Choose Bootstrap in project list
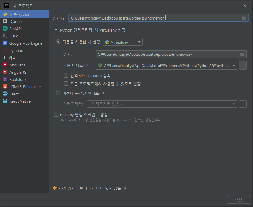This screenshot has width=253, height=207. pyautogui.click(x=17, y=80)
